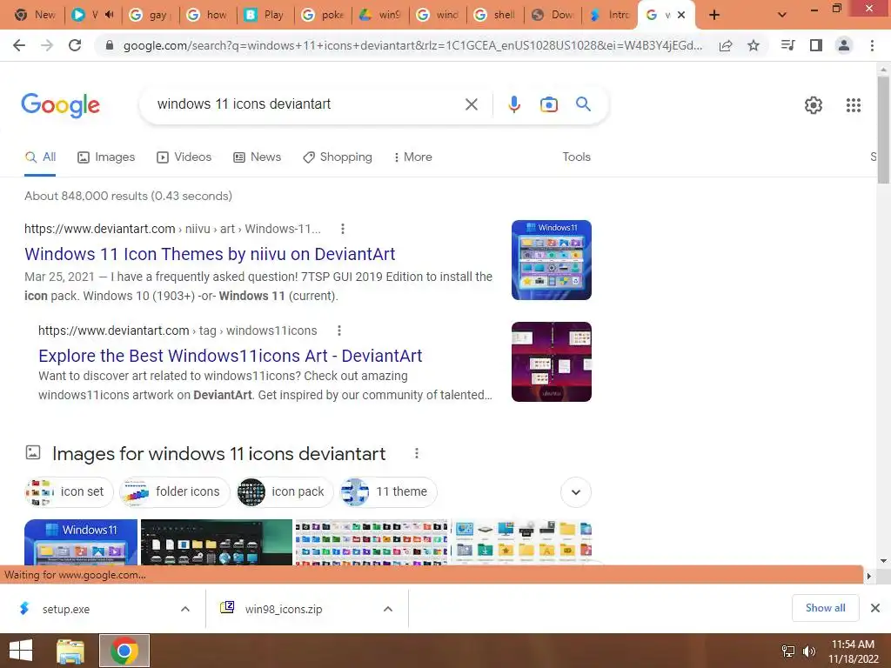Toggle the Chrome side panel icon
The image size is (891, 668).
(x=816, y=45)
